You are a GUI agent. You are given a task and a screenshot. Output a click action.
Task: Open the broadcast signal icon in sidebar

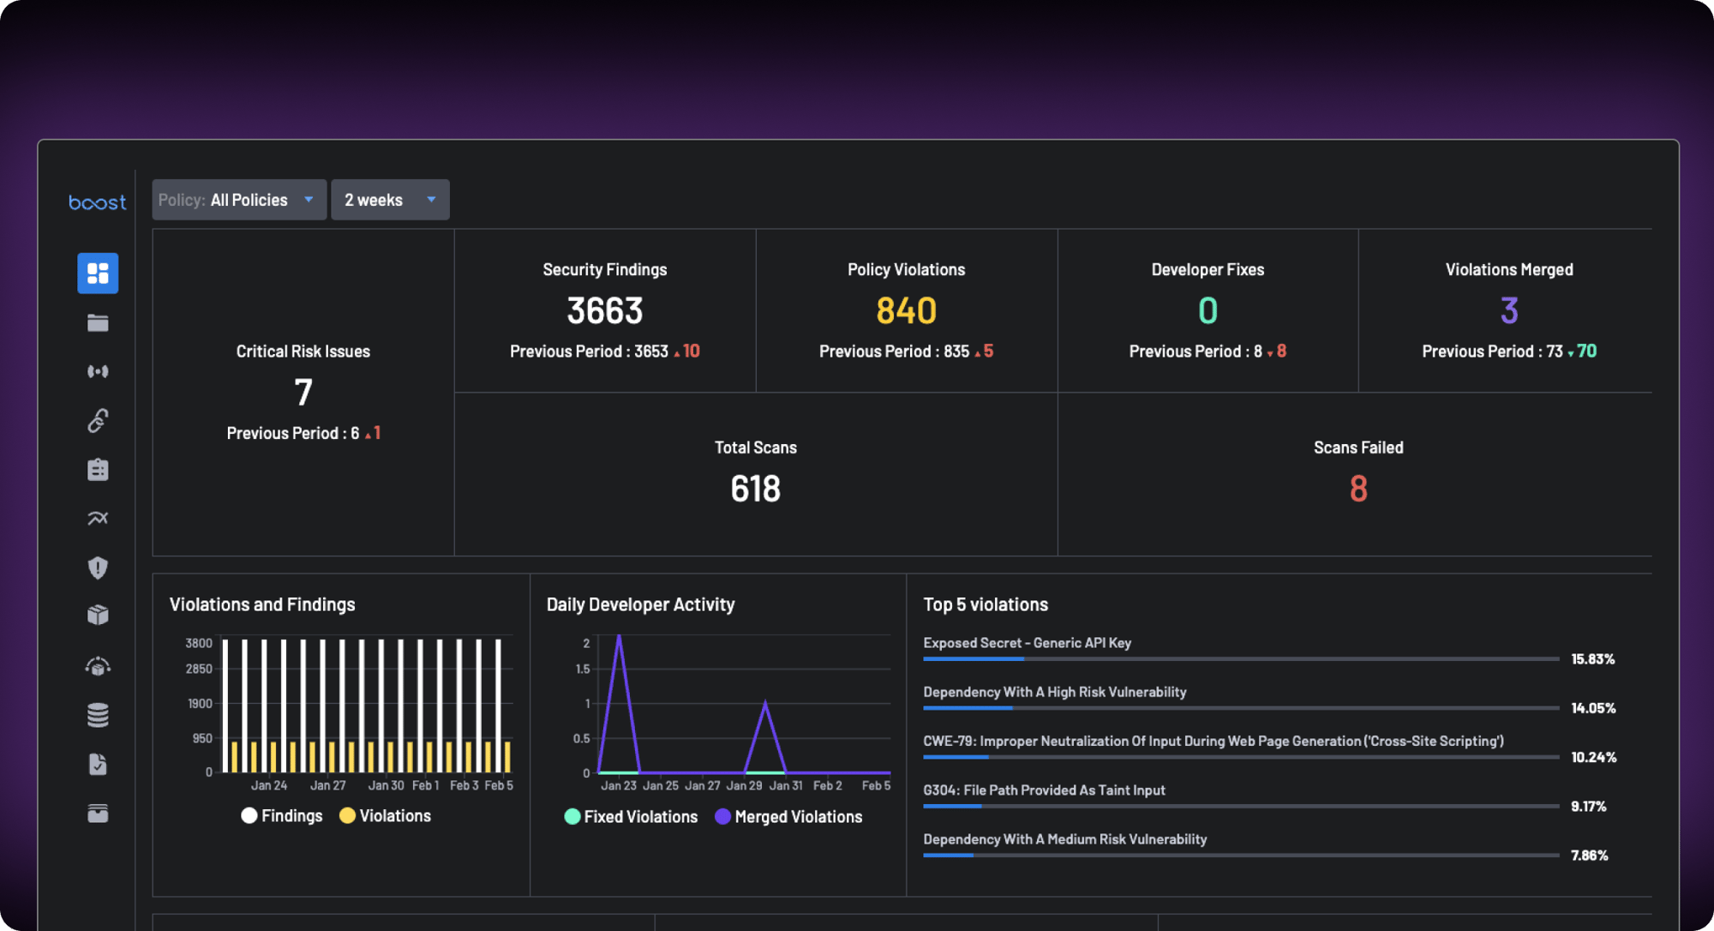[98, 371]
